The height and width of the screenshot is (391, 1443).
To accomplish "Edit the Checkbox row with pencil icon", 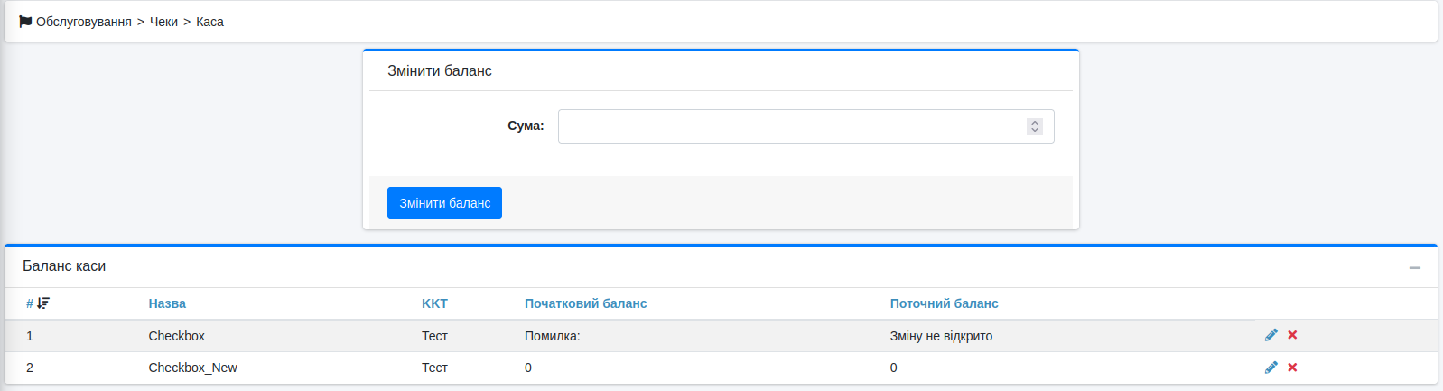I will (1271, 335).
